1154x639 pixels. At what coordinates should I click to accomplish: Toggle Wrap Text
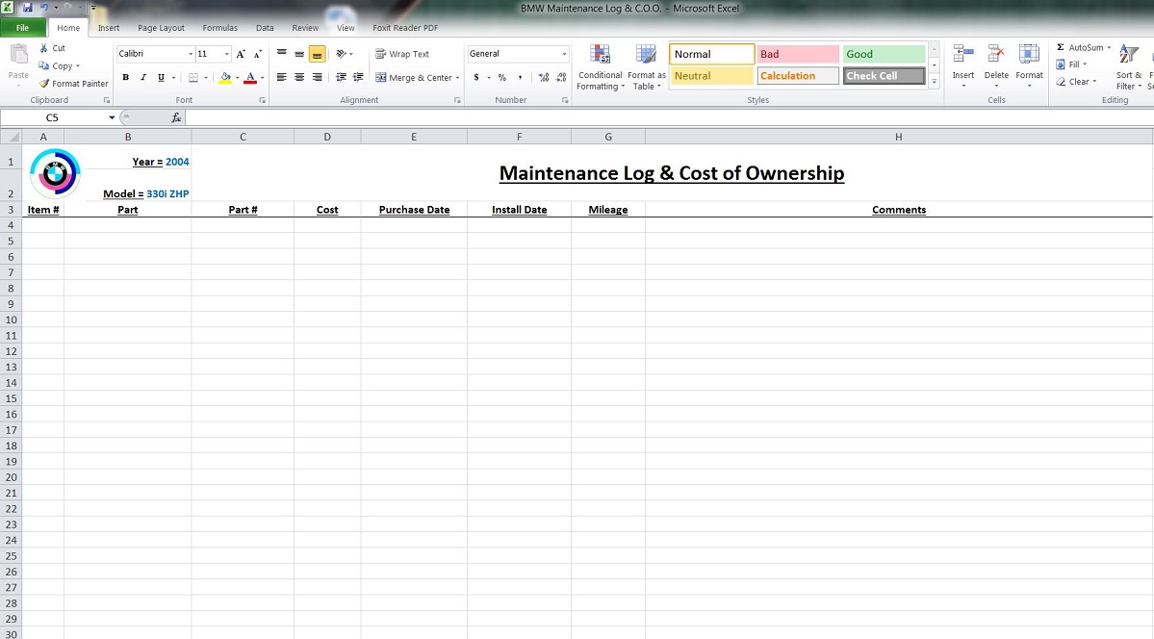coord(402,54)
